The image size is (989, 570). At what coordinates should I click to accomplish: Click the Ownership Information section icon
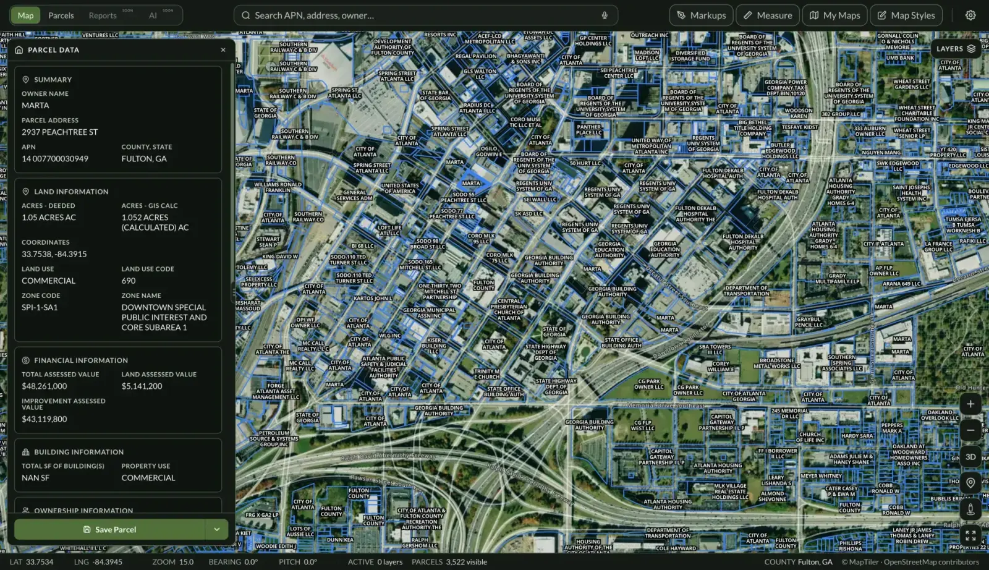(x=26, y=511)
